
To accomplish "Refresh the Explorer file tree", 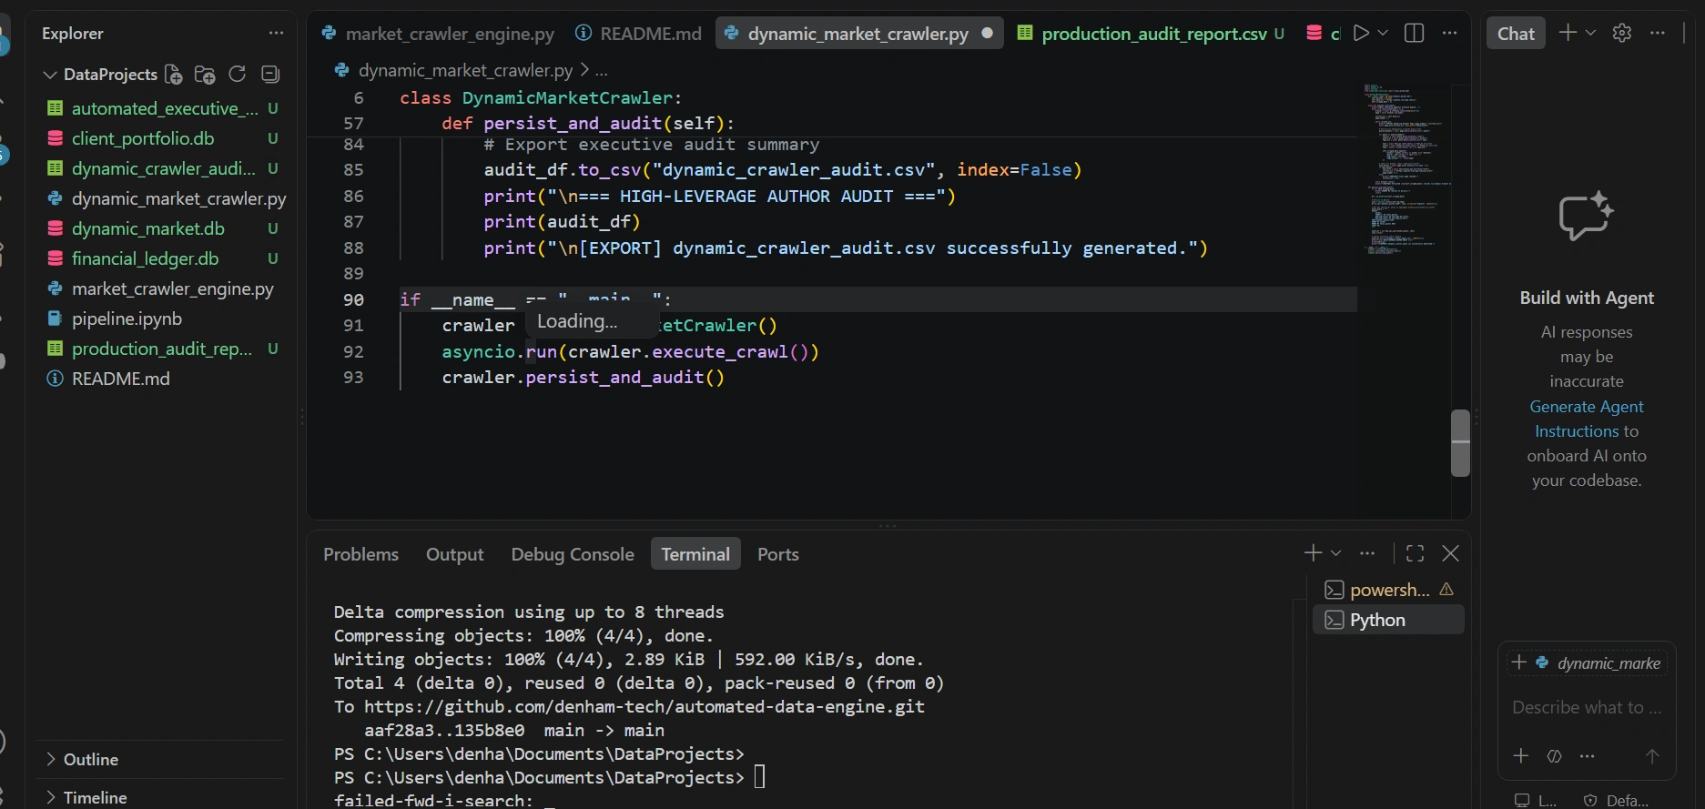I will [238, 75].
